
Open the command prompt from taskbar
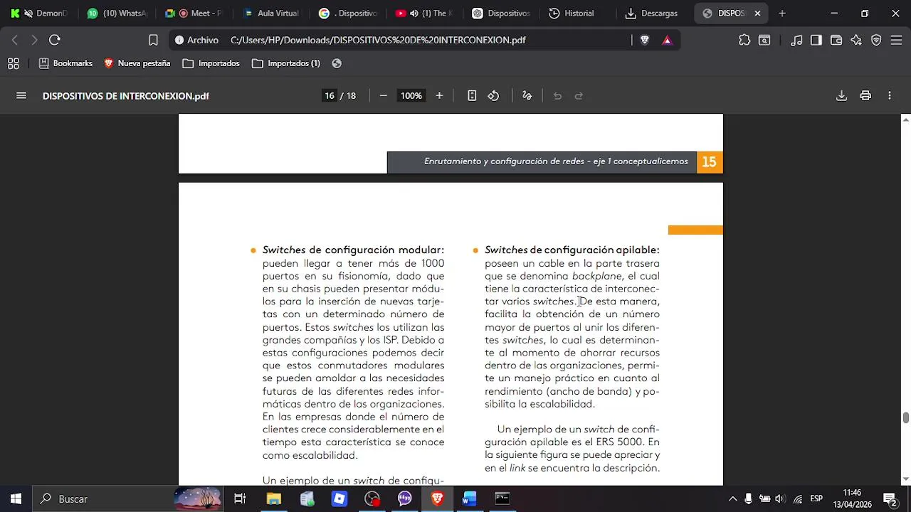502,498
